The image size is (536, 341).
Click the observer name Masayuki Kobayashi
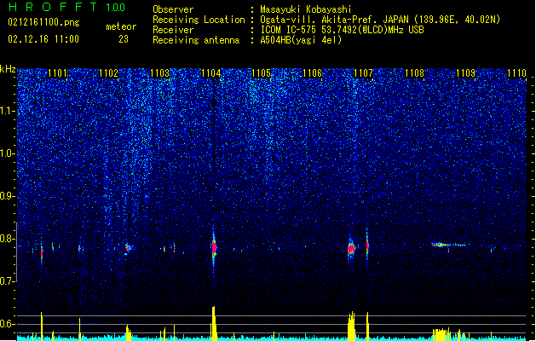pyautogui.click(x=306, y=9)
